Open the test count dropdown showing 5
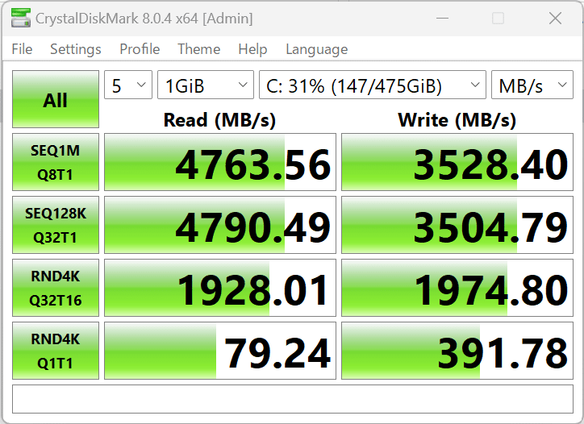The height and width of the screenshot is (424, 584). [128, 85]
